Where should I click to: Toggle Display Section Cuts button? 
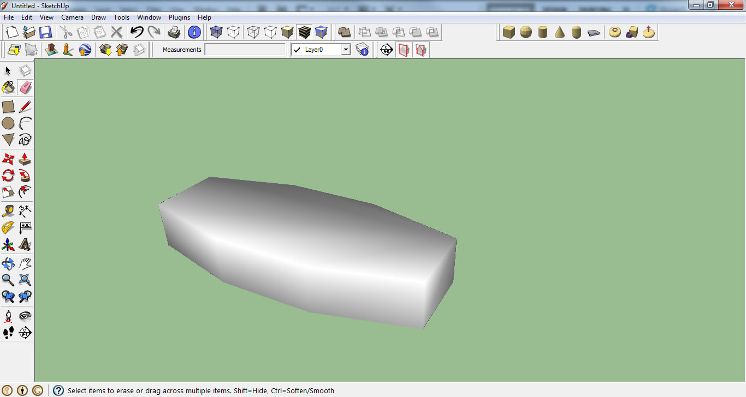point(421,50)
